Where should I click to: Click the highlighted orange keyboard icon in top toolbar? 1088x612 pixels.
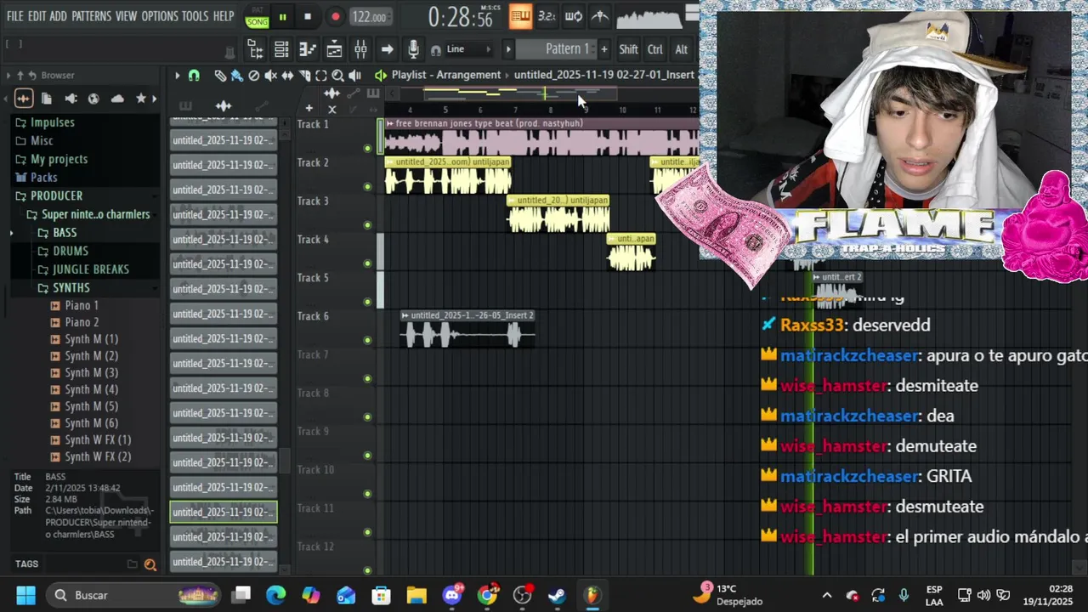[520, 16]
